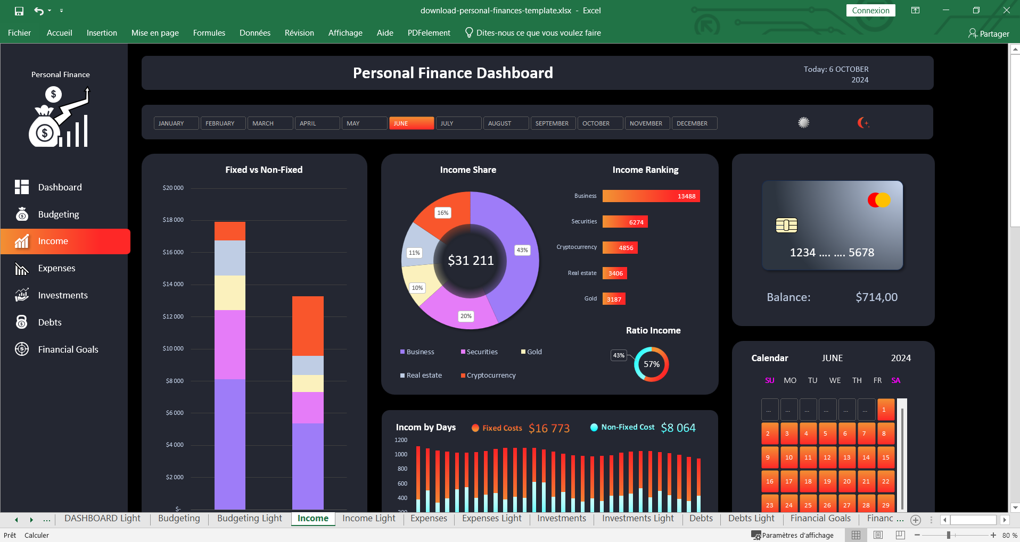Switch to DASHBOARD Light sheet tab
The image size is (1020, 542).
(102, 519)
